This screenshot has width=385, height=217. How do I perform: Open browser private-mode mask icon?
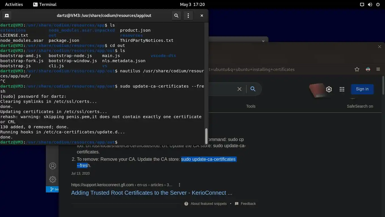(x=368, y=69)
